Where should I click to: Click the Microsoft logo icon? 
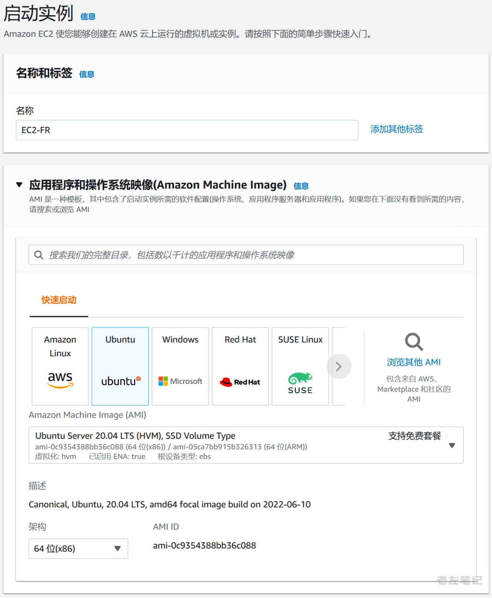coord(180,381)
